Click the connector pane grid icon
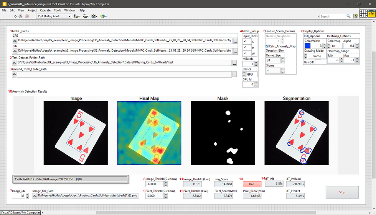The height and width of the screenshot is (215, 376). point(364,13)
